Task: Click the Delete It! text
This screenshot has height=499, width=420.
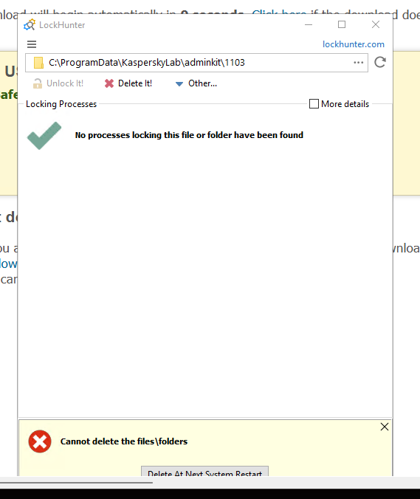Action: click(135, 83)
